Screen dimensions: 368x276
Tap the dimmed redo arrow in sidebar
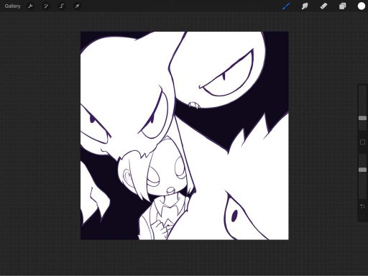pos(362,216)
